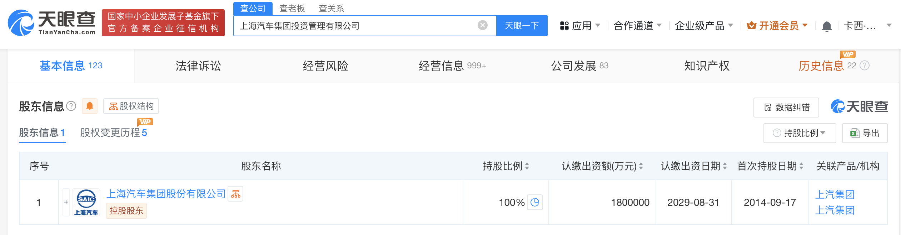Switch to the 查老板 tab
The image size is (901, 235).
coord(293,8)
